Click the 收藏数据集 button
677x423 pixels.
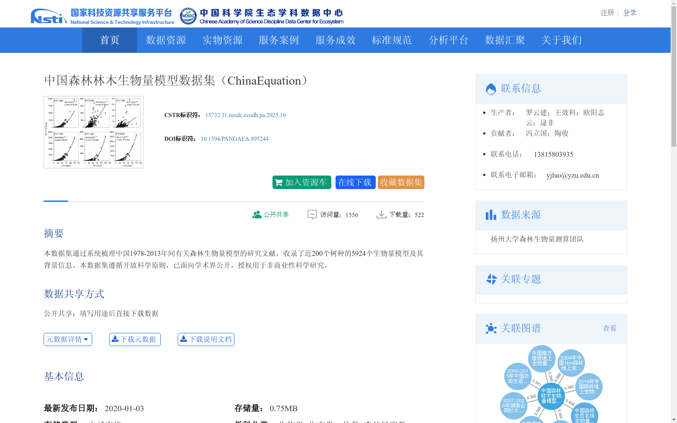click(x=401, y=182)
